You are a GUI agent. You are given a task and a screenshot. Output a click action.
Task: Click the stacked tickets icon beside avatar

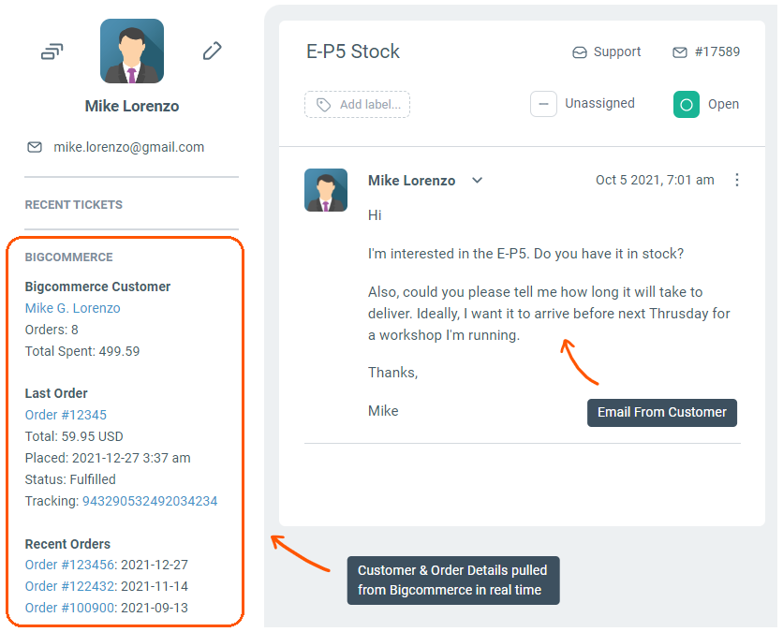click(x=52, y=51)
